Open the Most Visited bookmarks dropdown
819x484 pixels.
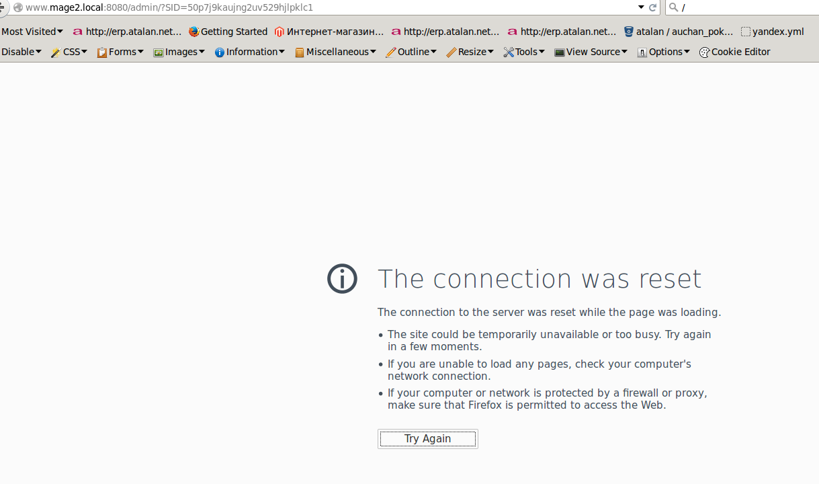tap(32, 32)
